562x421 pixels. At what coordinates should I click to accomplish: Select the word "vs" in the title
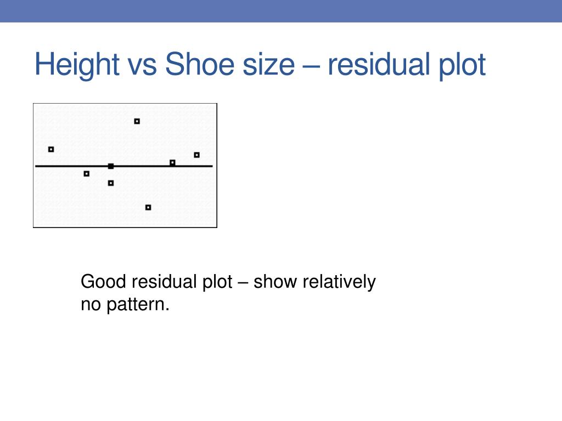pos(142,67)
